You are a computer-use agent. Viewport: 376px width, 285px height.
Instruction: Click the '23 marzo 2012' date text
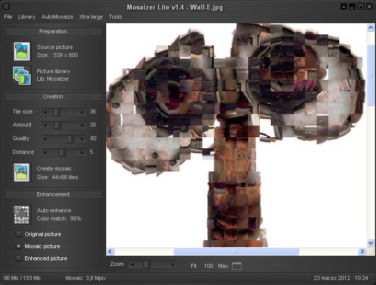click(332, 278)
